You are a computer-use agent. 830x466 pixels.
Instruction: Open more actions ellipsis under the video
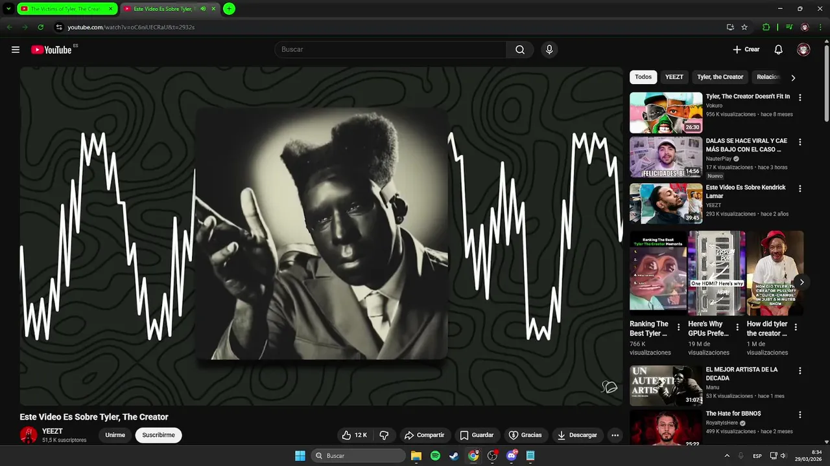[615, 435]
